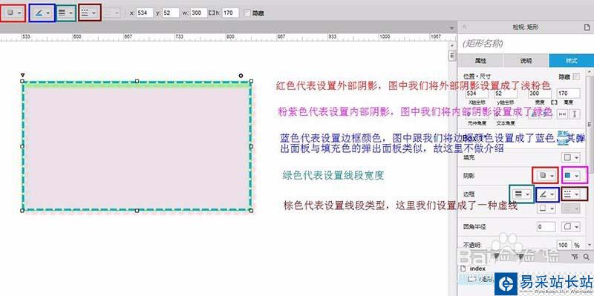Click the inspector panel page icon

click(x=587, y=27)
